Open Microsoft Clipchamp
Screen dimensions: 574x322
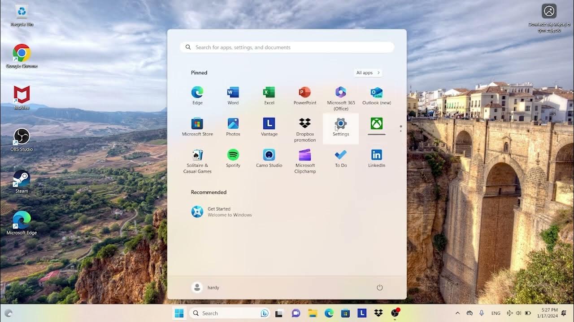click(x=304, y=157)
